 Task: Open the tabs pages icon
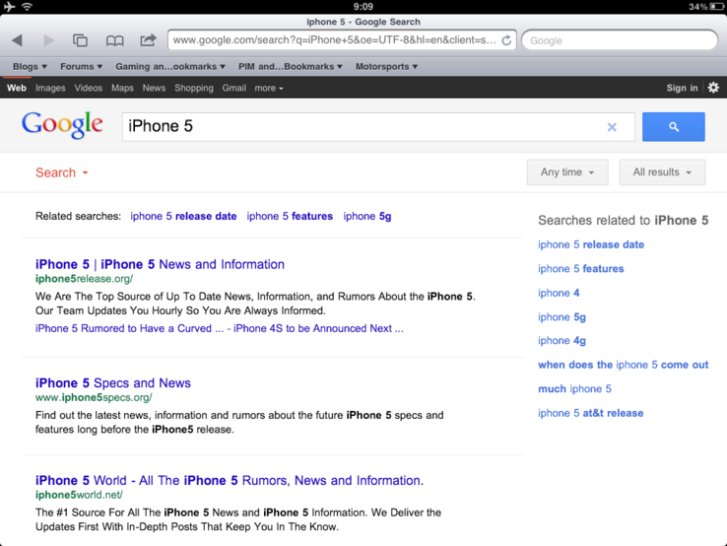80,40
